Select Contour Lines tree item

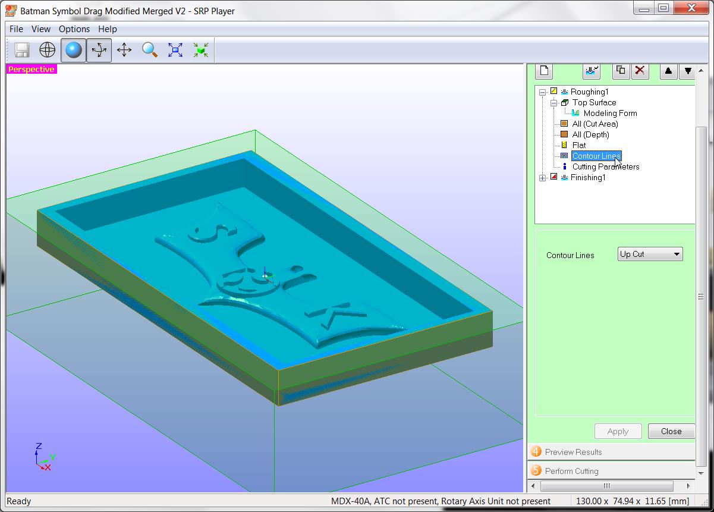coord(596,156)
